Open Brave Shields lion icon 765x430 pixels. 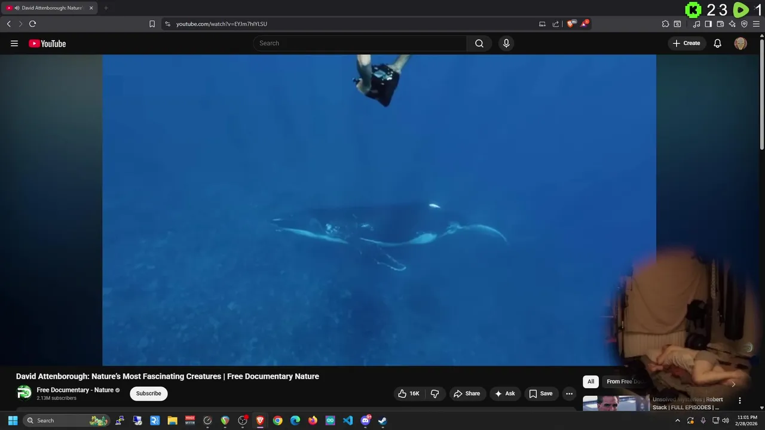tap(570, 24)
